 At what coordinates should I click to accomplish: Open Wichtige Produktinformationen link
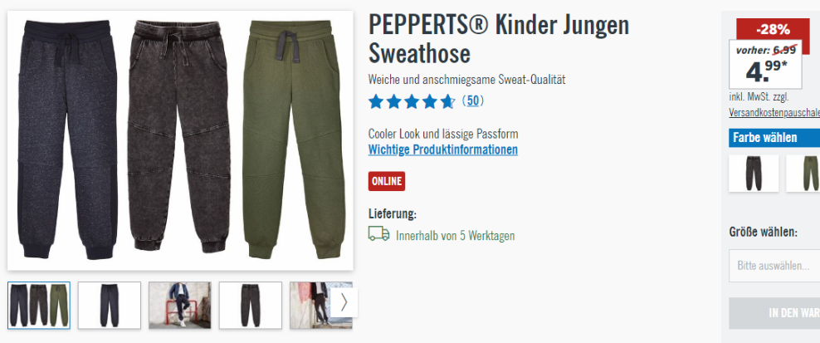[x=443, y=149]
